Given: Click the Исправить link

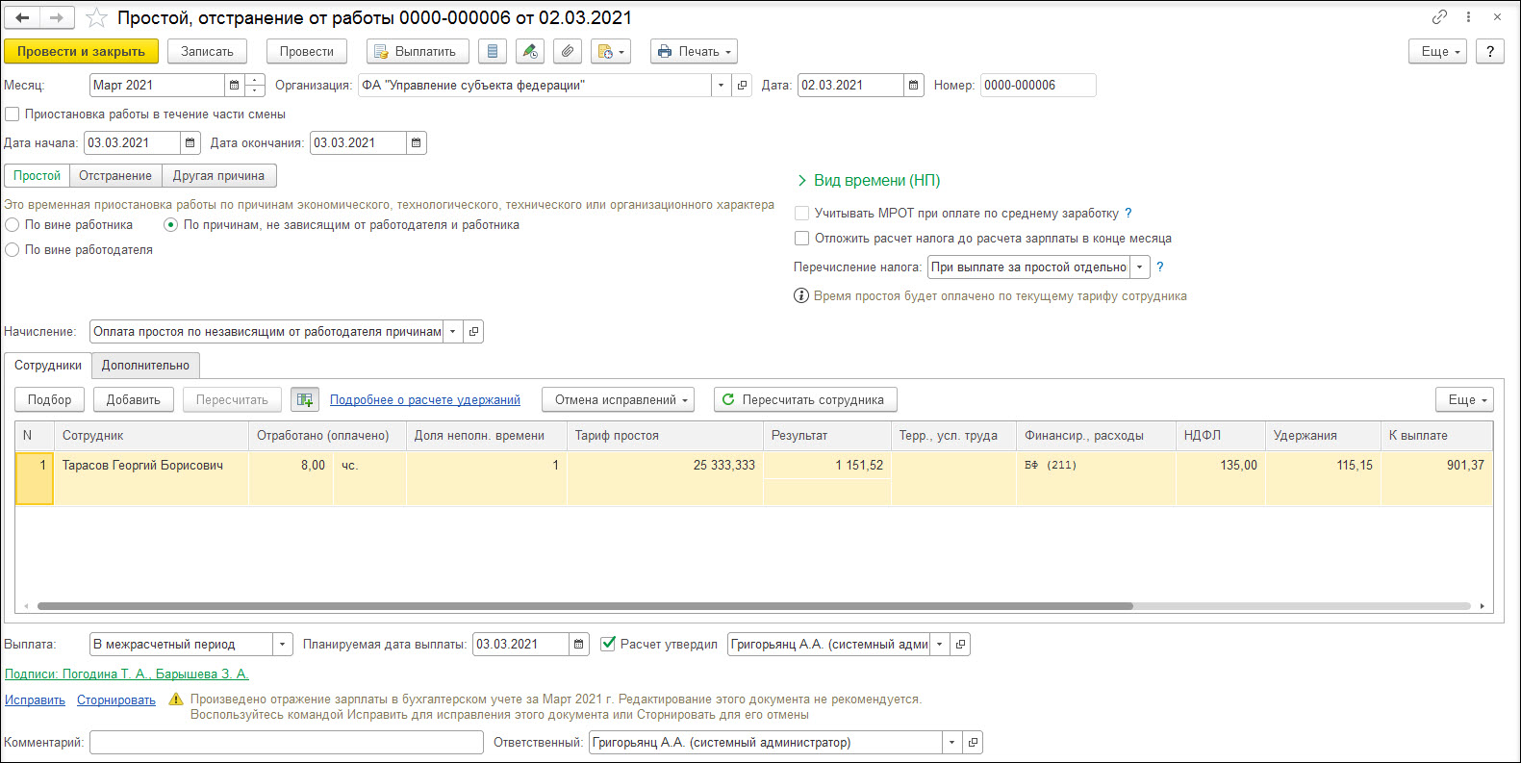Looking at the screenshot, I should (35, 700).
